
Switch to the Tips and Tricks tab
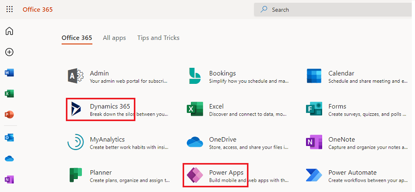pyautogui.click(x=158, y=38)
